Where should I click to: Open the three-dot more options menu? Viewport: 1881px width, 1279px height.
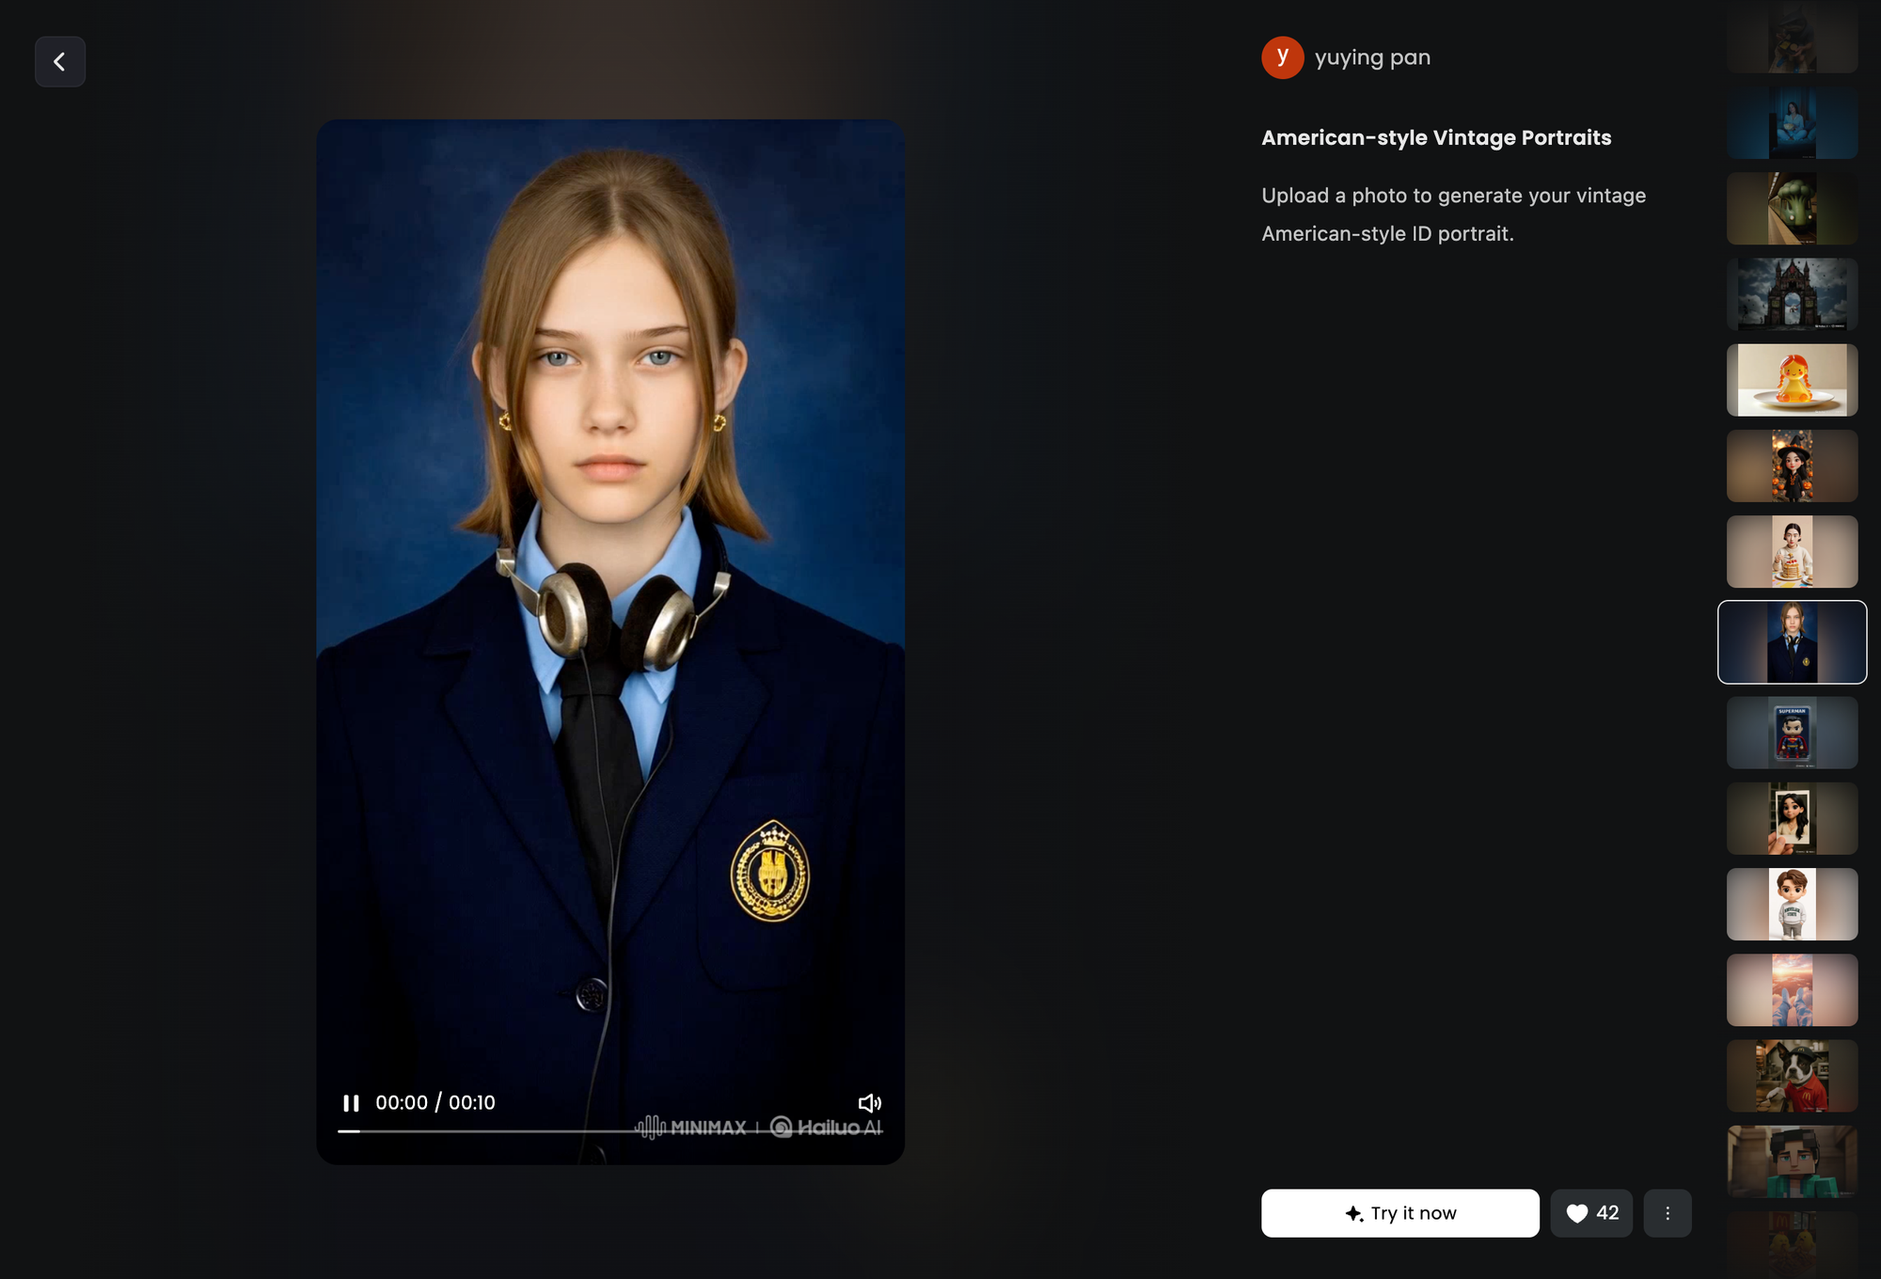click(x=1668, y=1213)
